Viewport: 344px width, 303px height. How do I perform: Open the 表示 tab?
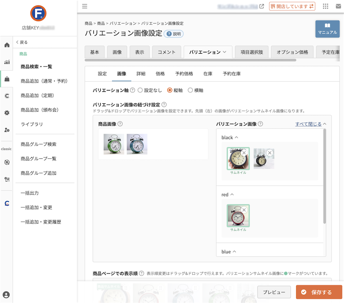[139, 52]
